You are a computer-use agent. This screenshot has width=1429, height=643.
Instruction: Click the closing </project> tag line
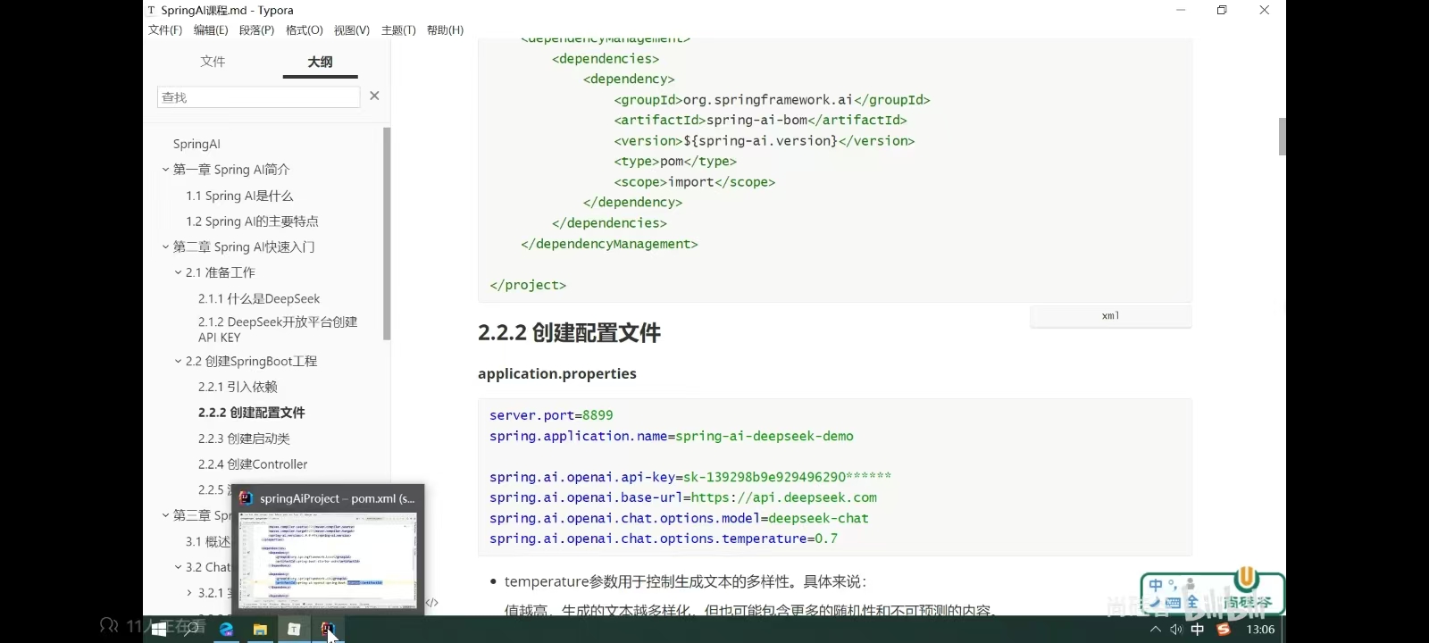click(x=528, y=285)
